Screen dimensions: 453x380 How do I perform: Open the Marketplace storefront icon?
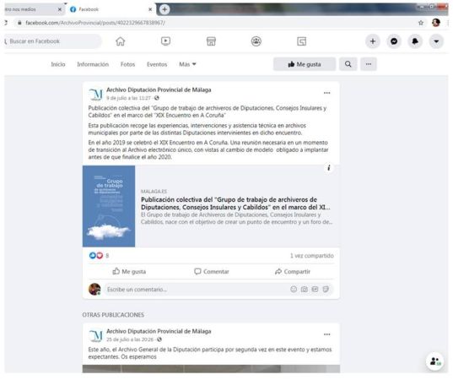211,41
